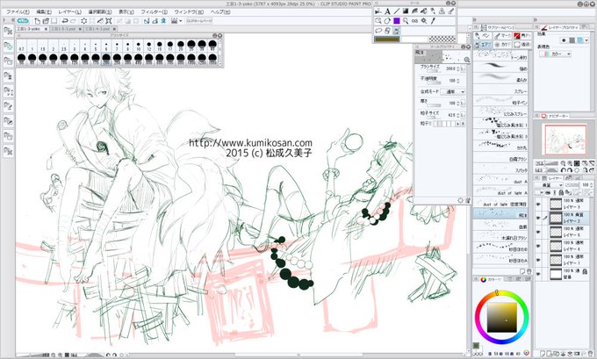Select the straight line Figure tool
This screenshot has width=597, height=359.
396,11
